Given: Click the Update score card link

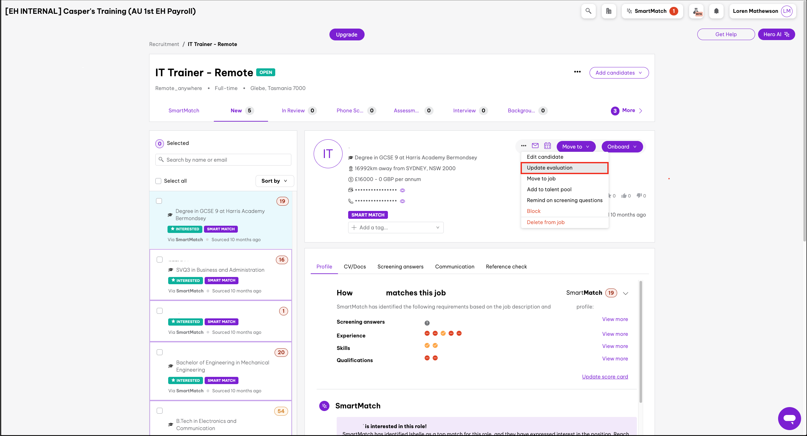Looking at the screenshot, I should pos(605,377).
